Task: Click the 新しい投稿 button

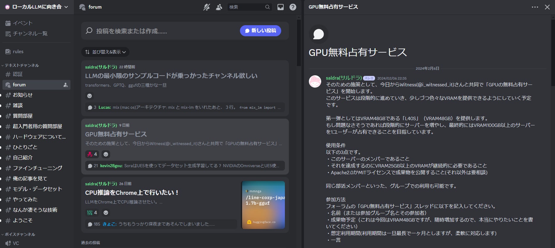Action: (261, 31)
